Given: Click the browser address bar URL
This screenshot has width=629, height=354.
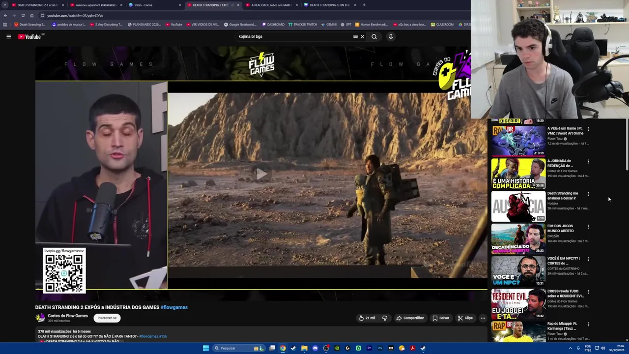Looking at the screenshot, I should tap(75, 15).
